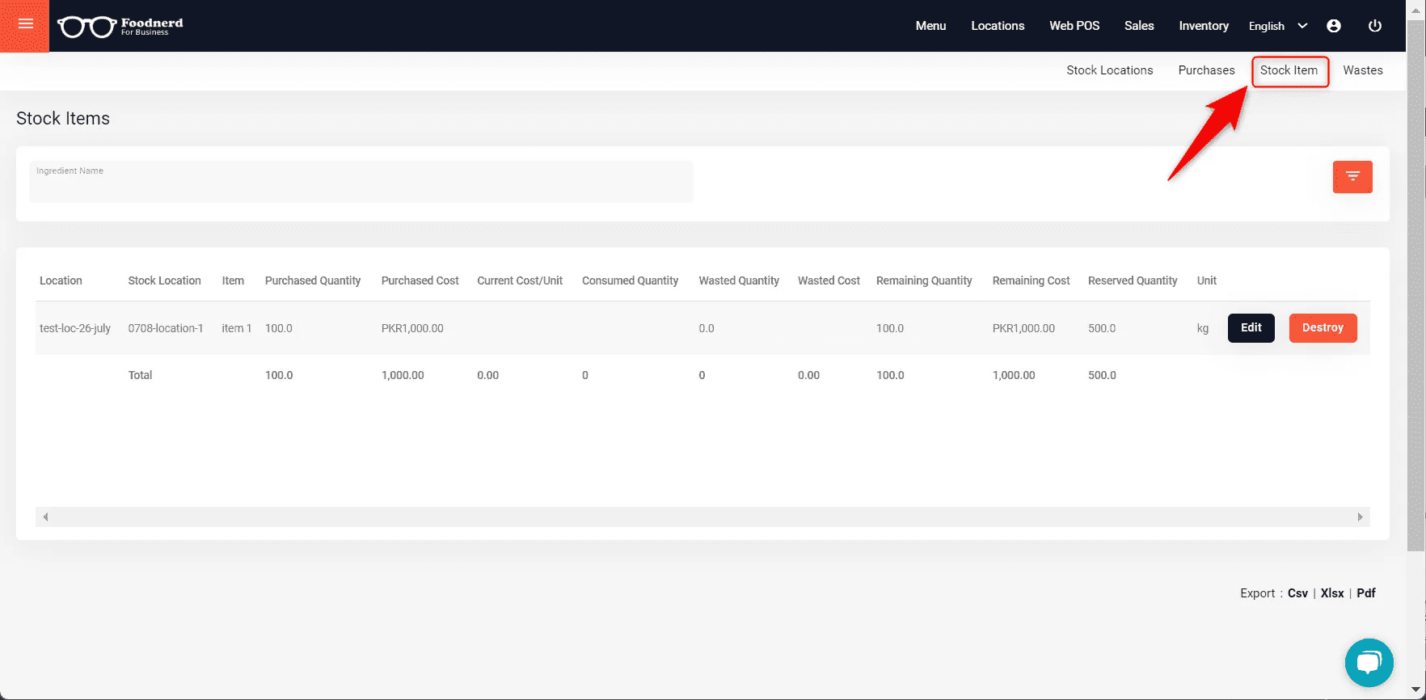Select the Stock Item tab

tap(1289, 70)
